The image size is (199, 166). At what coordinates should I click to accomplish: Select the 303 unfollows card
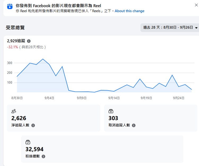pos(151,118)
